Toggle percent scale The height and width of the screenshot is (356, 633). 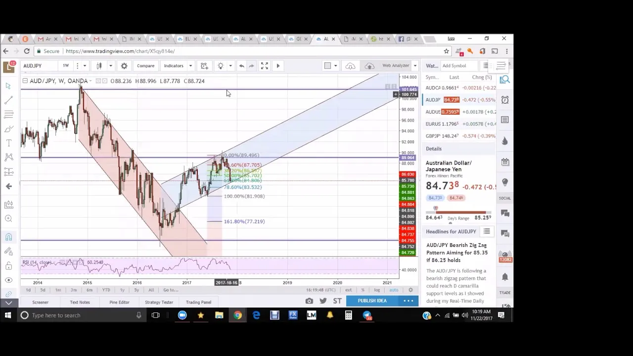362,290
